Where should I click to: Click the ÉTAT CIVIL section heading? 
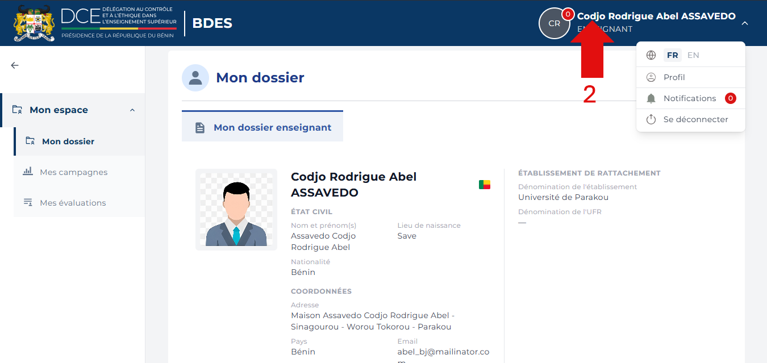pyautogui.click(x=311, y=212)
